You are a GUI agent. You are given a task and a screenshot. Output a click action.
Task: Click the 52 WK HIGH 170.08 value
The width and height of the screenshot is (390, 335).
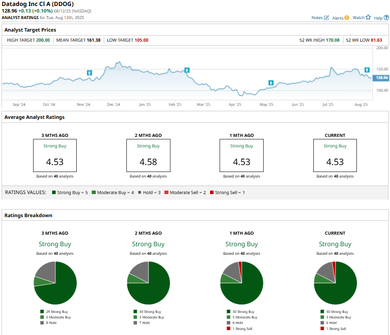[x=332, y=40]
